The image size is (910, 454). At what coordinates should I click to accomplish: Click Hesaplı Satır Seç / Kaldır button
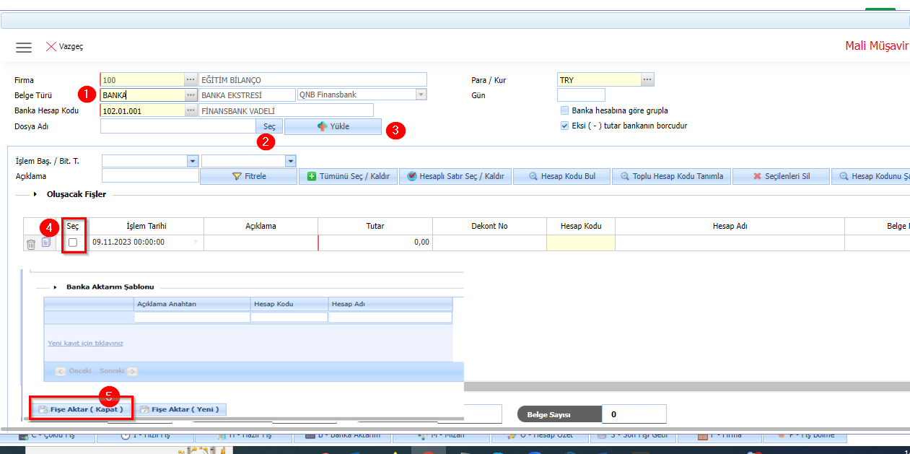[x=455, y=176]
